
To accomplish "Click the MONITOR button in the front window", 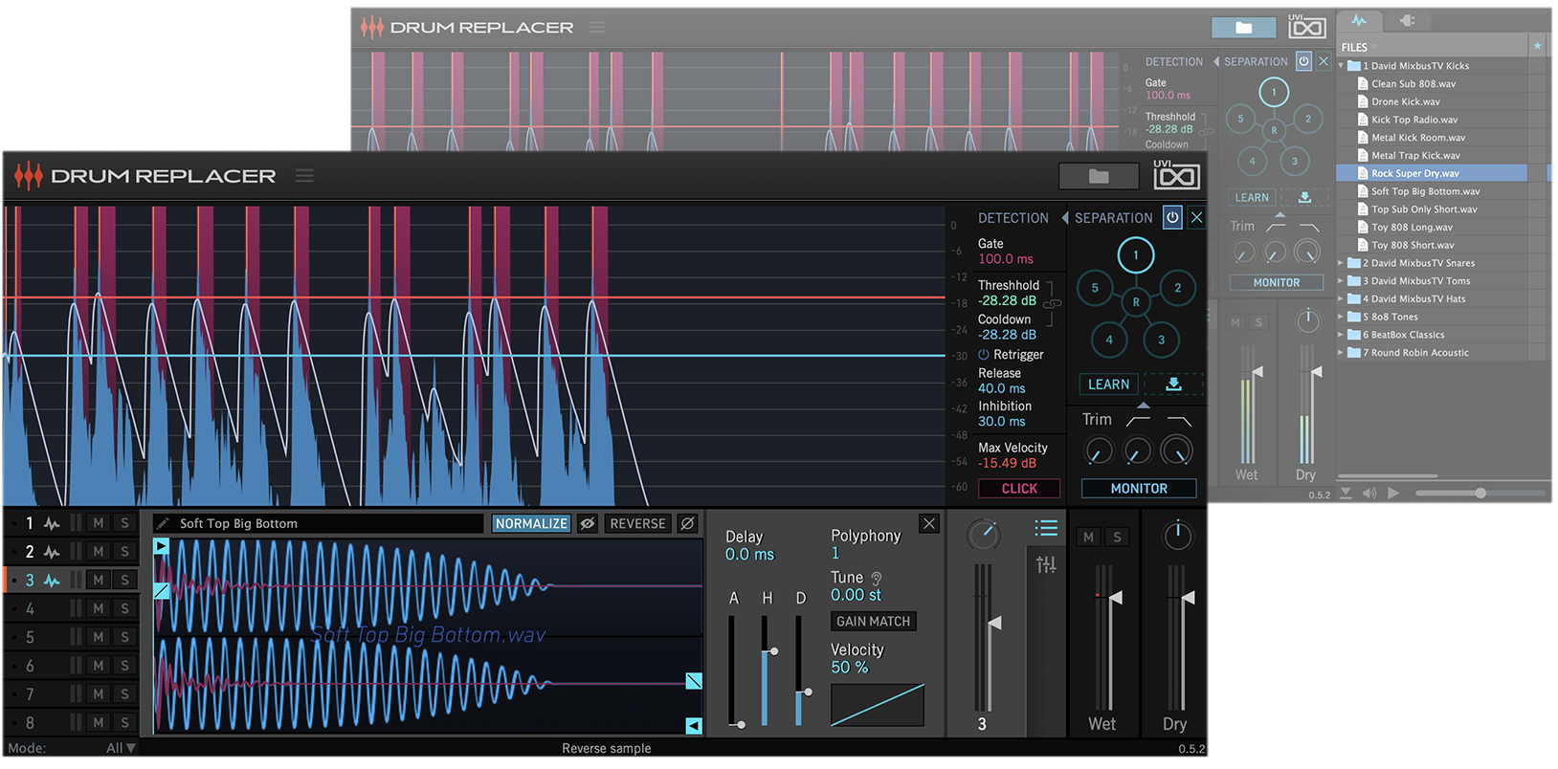I will (1139, 488).
